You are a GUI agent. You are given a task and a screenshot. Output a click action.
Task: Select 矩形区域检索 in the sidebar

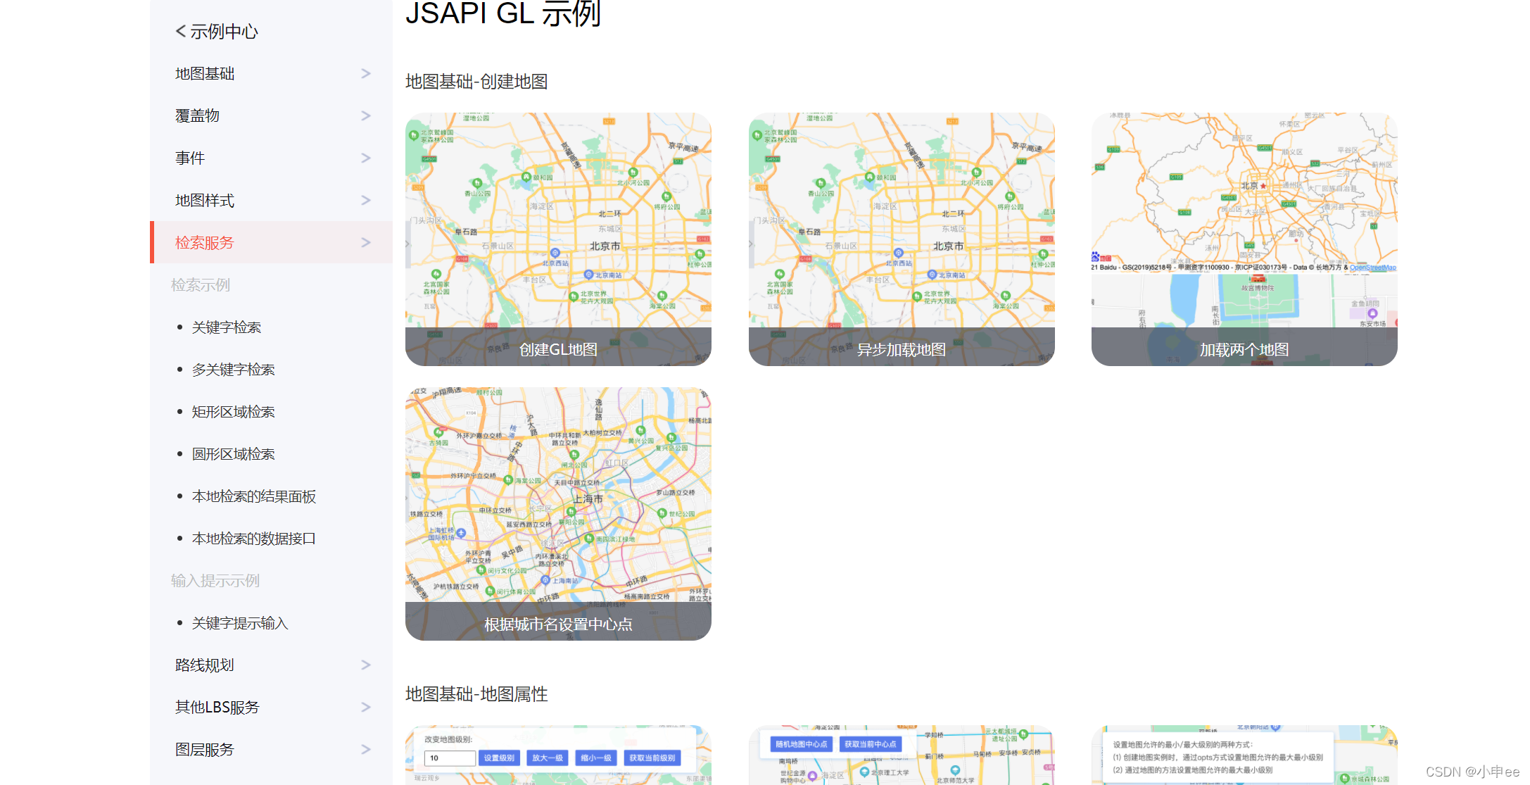click(x=233, y=412)
